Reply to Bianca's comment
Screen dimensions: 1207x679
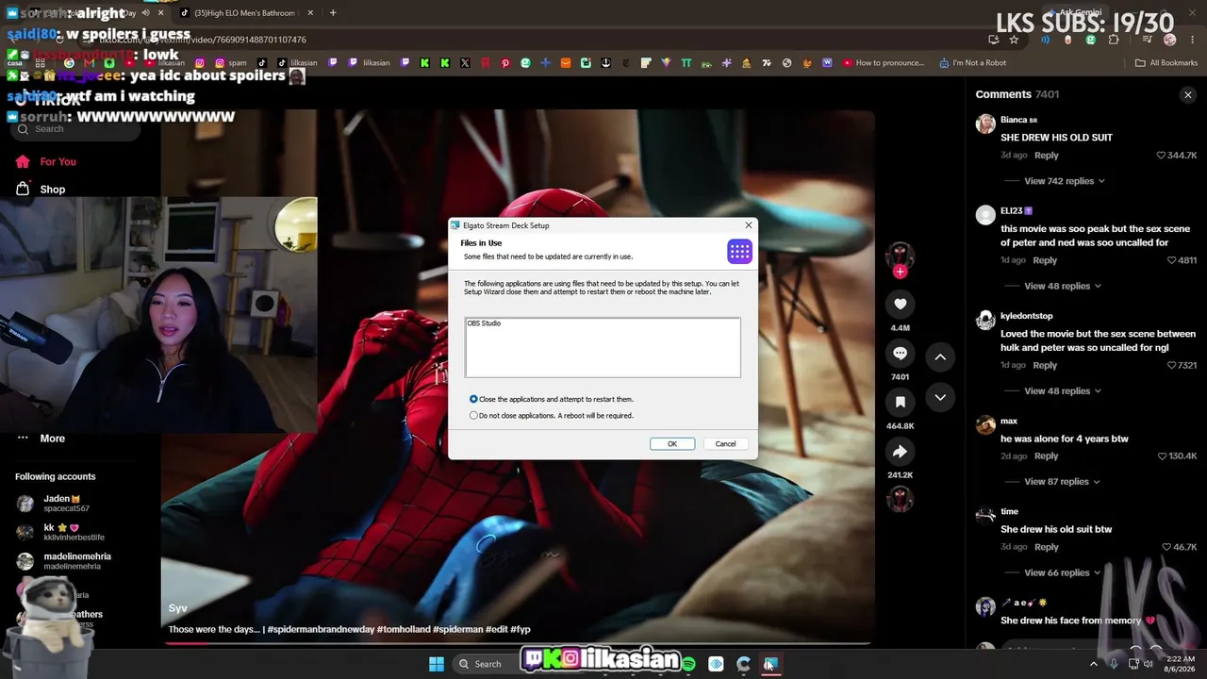1046,155
